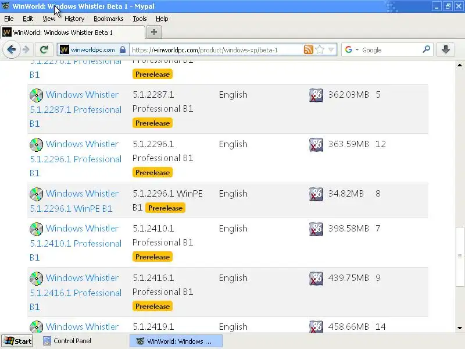This screenshot has width=465, height=349.
Task: Open the File menu
Action: pyautogui.click(x=9, y=19)
